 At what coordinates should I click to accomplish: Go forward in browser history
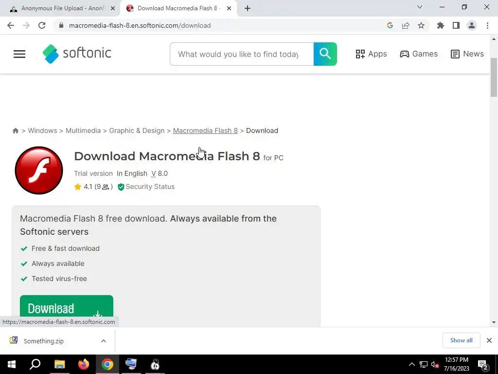(x=26, y=25)
